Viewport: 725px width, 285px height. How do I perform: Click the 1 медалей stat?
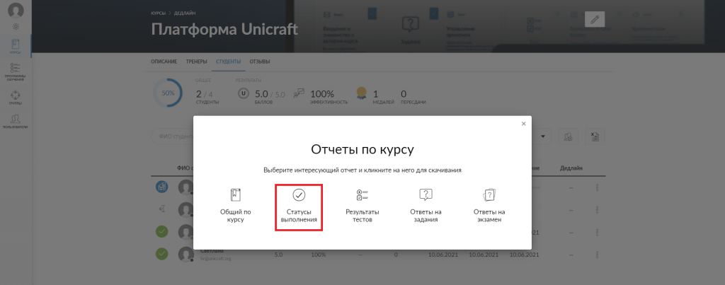pos(383,96)
